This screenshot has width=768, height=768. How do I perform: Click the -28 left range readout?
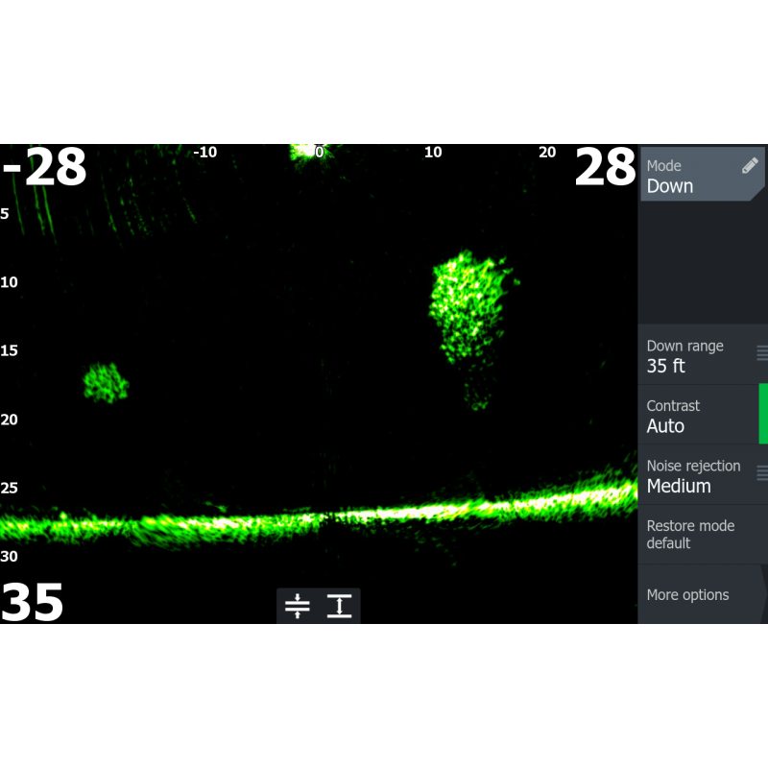[44, 169]
